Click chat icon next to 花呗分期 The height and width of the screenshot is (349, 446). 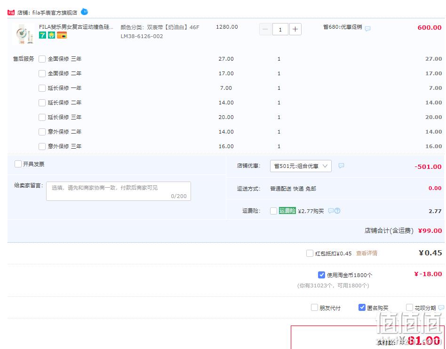coord(441,308)
